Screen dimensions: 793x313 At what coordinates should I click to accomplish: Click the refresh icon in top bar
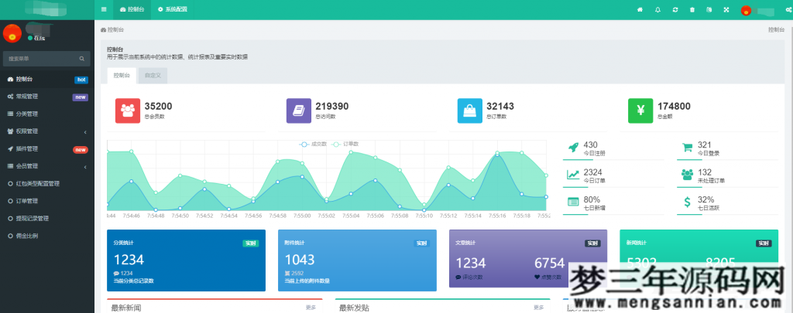click(675, 9)
